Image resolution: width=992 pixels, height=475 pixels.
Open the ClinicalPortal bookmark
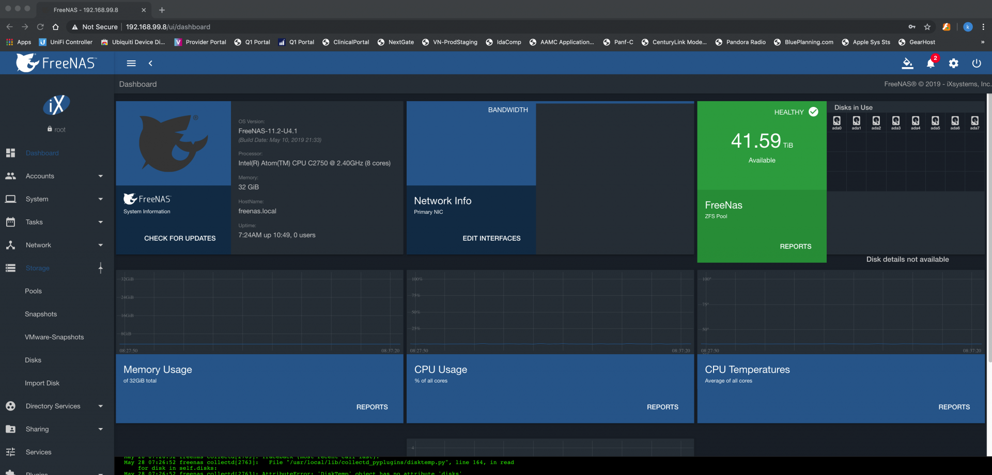click(346, 42)
